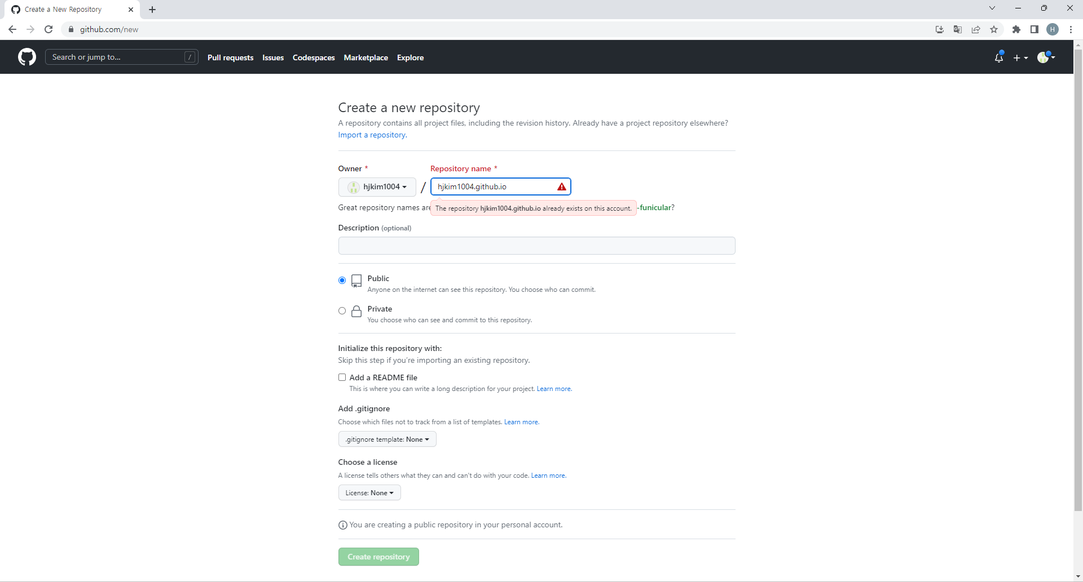The image size is (1083, 582).
Task: Click Learn more about licenses
Action: (x=548, y=476)
